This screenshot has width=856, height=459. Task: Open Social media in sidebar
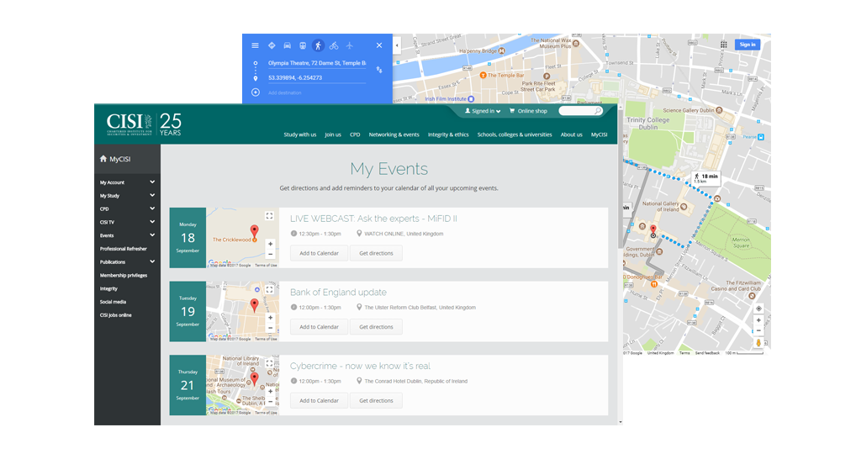[113, 301]
